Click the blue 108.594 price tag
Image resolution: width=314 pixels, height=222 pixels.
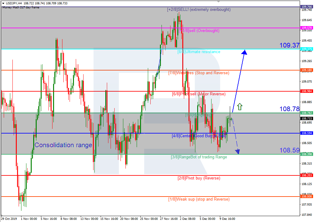coord(307,133)
